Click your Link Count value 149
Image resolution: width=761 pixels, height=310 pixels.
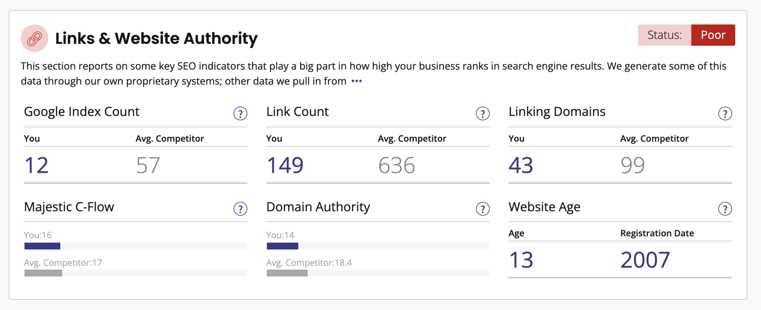pos(285,165)
